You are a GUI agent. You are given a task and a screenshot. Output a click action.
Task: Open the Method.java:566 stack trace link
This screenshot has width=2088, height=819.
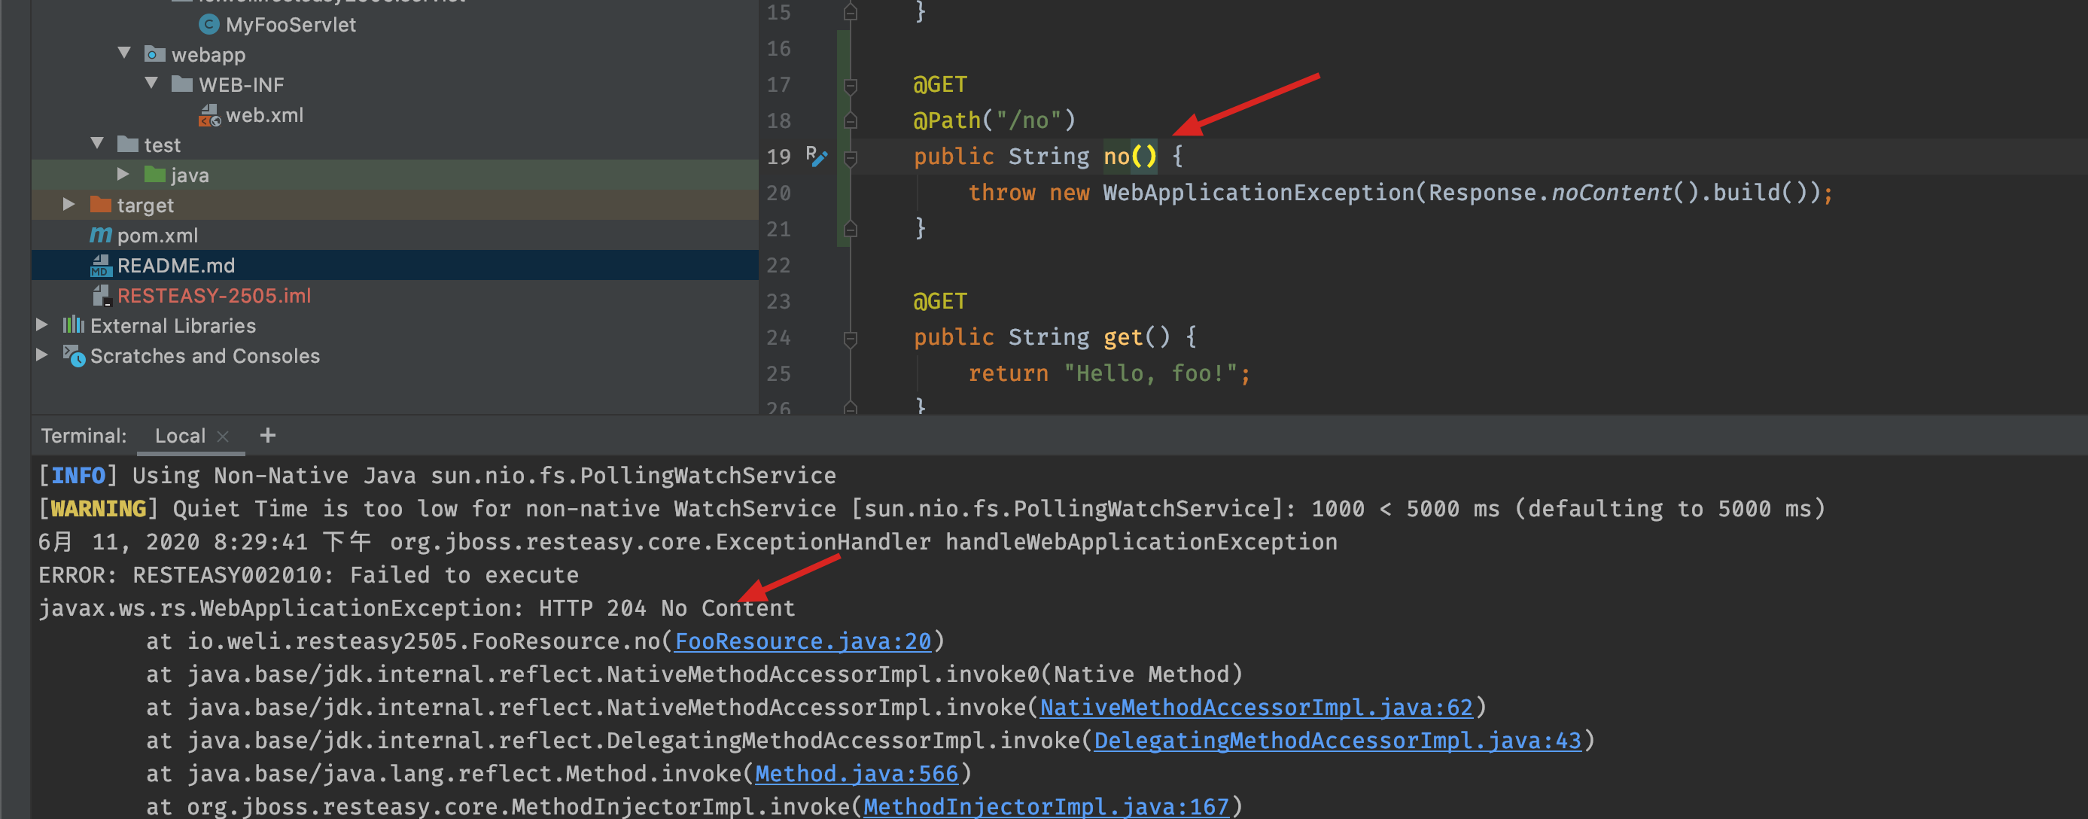856,774
